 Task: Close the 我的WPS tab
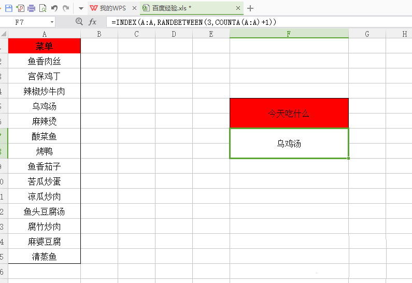[134, 8]
